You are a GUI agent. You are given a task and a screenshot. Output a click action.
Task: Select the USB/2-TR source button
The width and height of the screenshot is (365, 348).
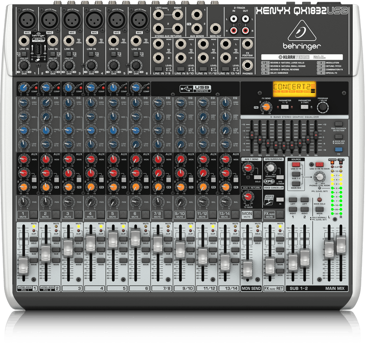pos(296,165)
